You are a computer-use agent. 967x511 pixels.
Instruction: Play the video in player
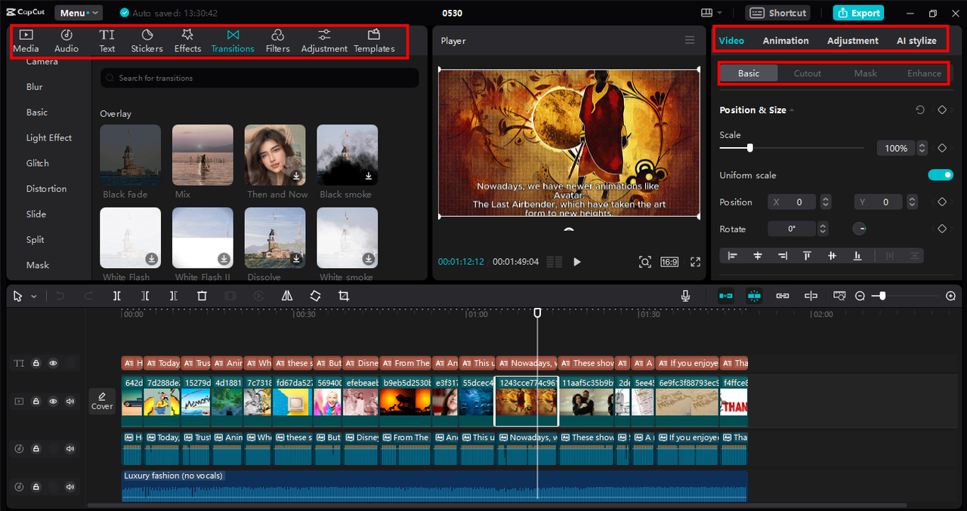tap(577, 262)
